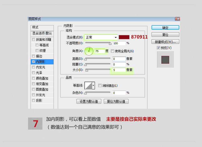Enable the 斜面和浮雕 checkbox
Screen dimensions: 202x147
[x=34, y=40]
